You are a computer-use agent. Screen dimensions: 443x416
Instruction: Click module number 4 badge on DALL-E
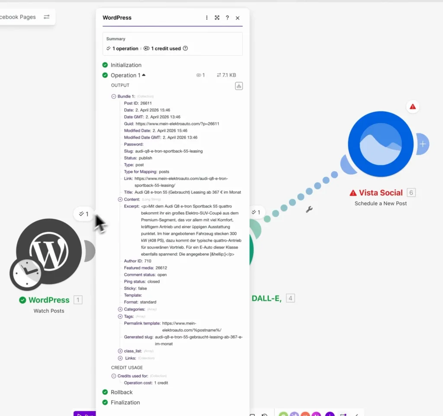coord(290,298)
